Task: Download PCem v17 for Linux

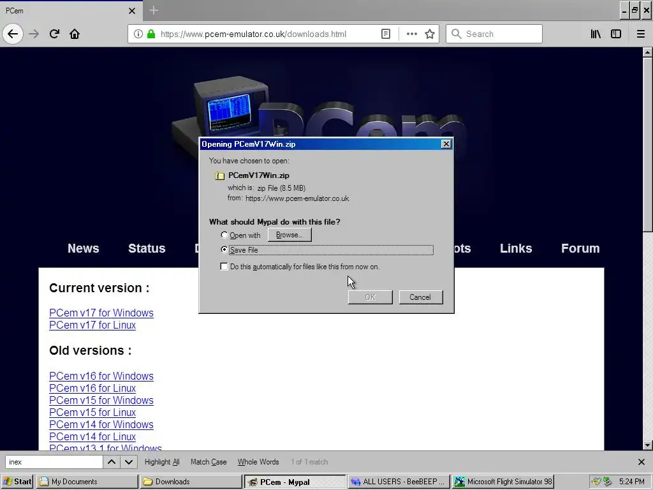Action: pyautogui.click(x=92, y=325)
